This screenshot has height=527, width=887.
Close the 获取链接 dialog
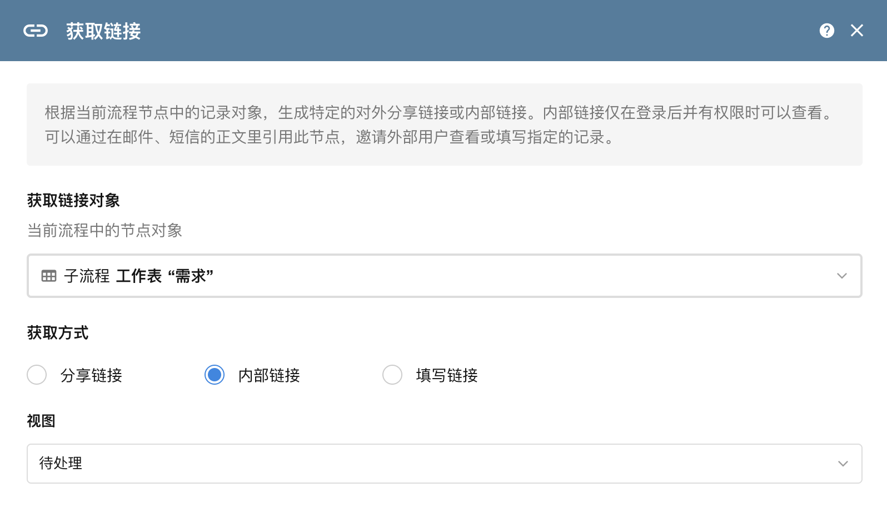tap(856, 31)
